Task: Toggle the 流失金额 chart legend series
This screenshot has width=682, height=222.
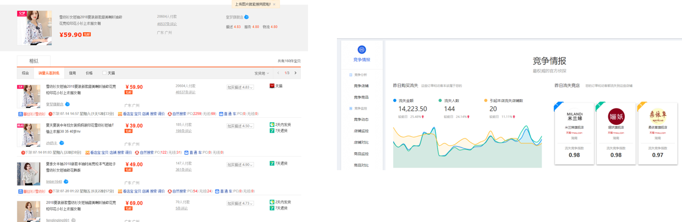Action: (395, 101)
